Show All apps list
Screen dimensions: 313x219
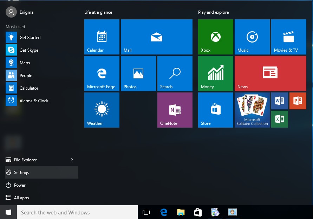(41, 198)
